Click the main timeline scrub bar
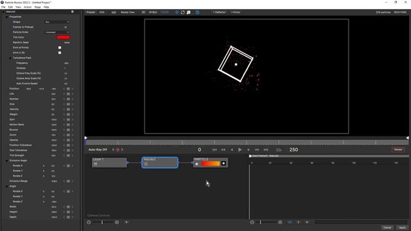The height and width of the screenshot is (231, 411). [247, 142]
